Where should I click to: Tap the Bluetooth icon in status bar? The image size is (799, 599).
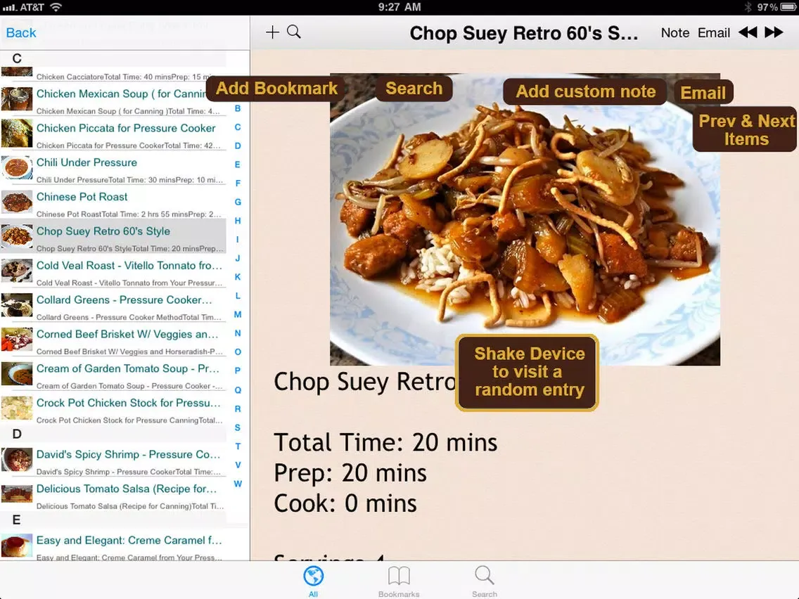coord(748,7)
